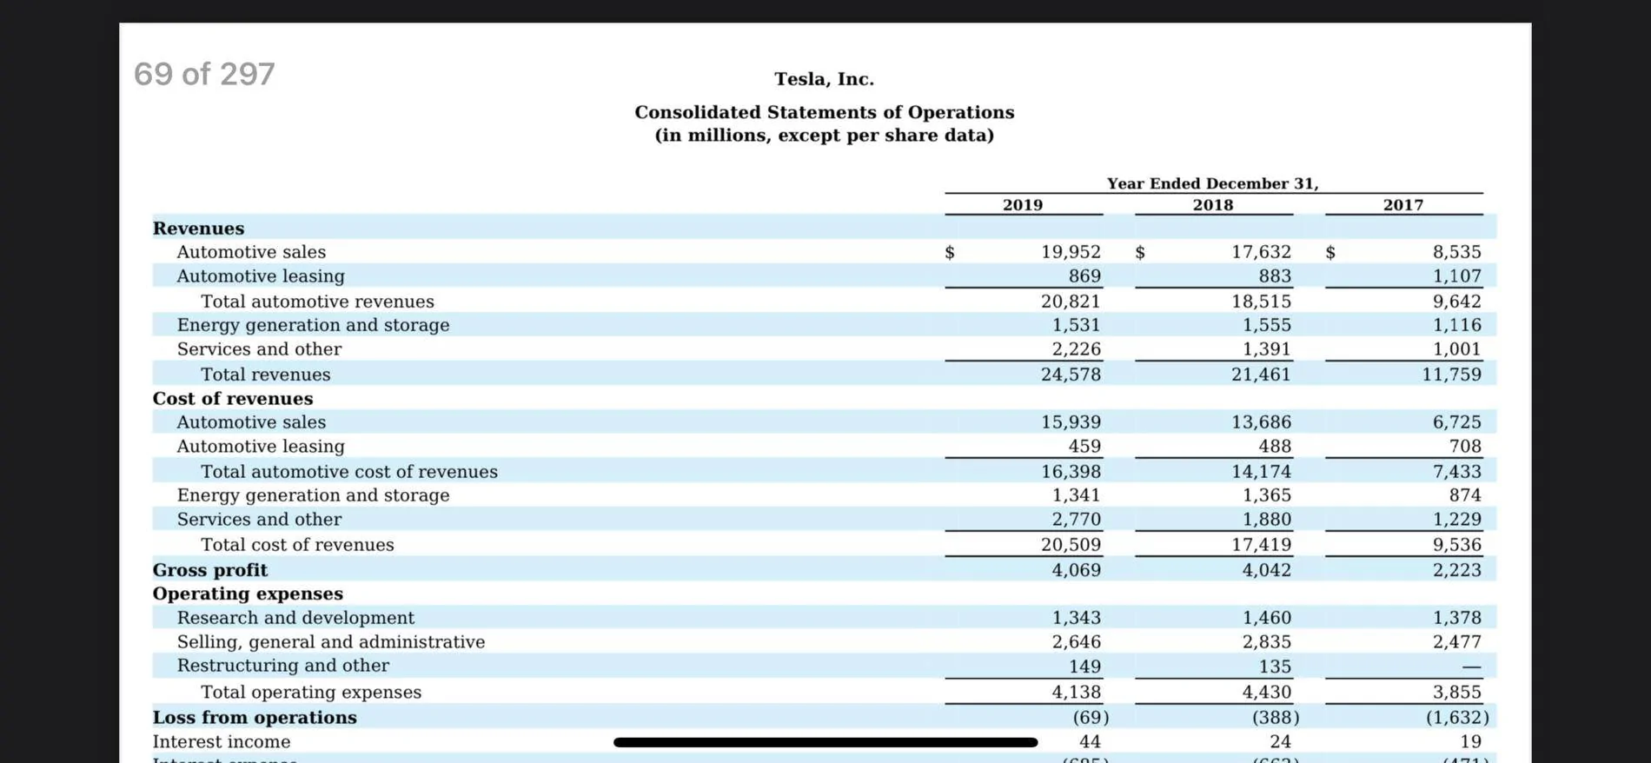Viewport: 1651px width, 763px height.
Task: Select the 1,116 energy revenue value
Action: pyautogui.click(x=1456, y=325)
